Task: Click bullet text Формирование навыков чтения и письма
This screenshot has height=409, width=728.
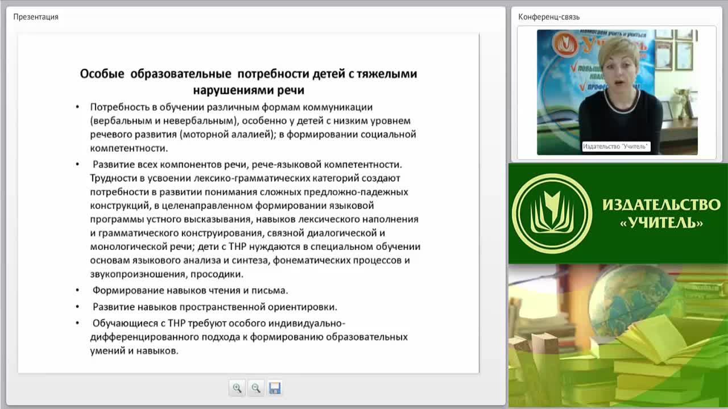Action: pyautogui.click(x=191, y=290)
